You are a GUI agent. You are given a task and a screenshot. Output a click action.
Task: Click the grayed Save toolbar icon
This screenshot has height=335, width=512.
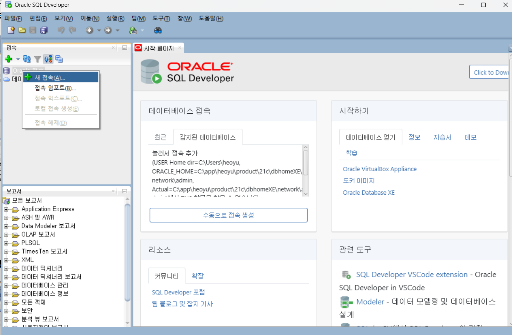pyautogui.click(x=33, y=30)
